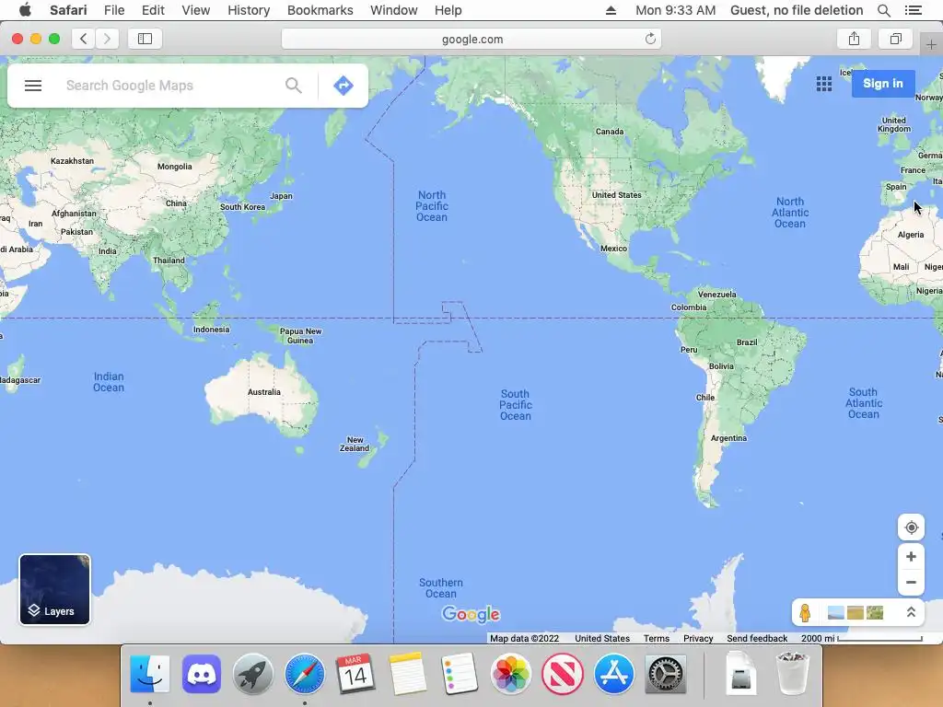Focus the Search Google Maps field
The height and width of the screenshot is (707, 943).
click(169, 86)
